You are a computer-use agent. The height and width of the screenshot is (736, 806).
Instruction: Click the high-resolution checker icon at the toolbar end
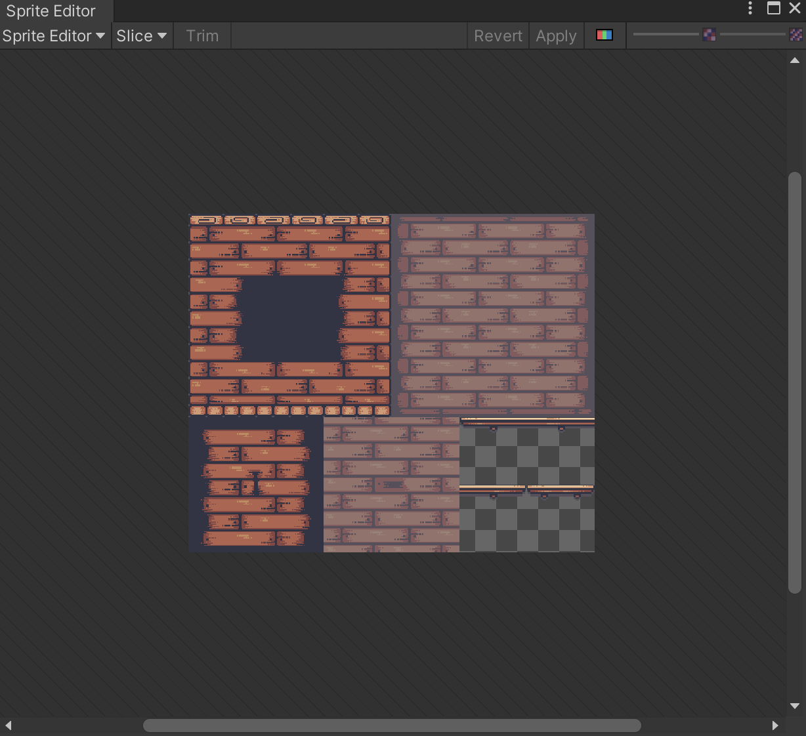(795, 35)
